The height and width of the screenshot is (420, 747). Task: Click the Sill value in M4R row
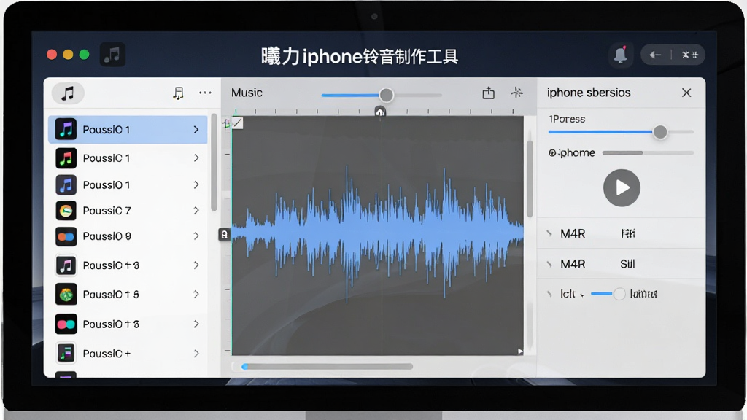[627, 264]
